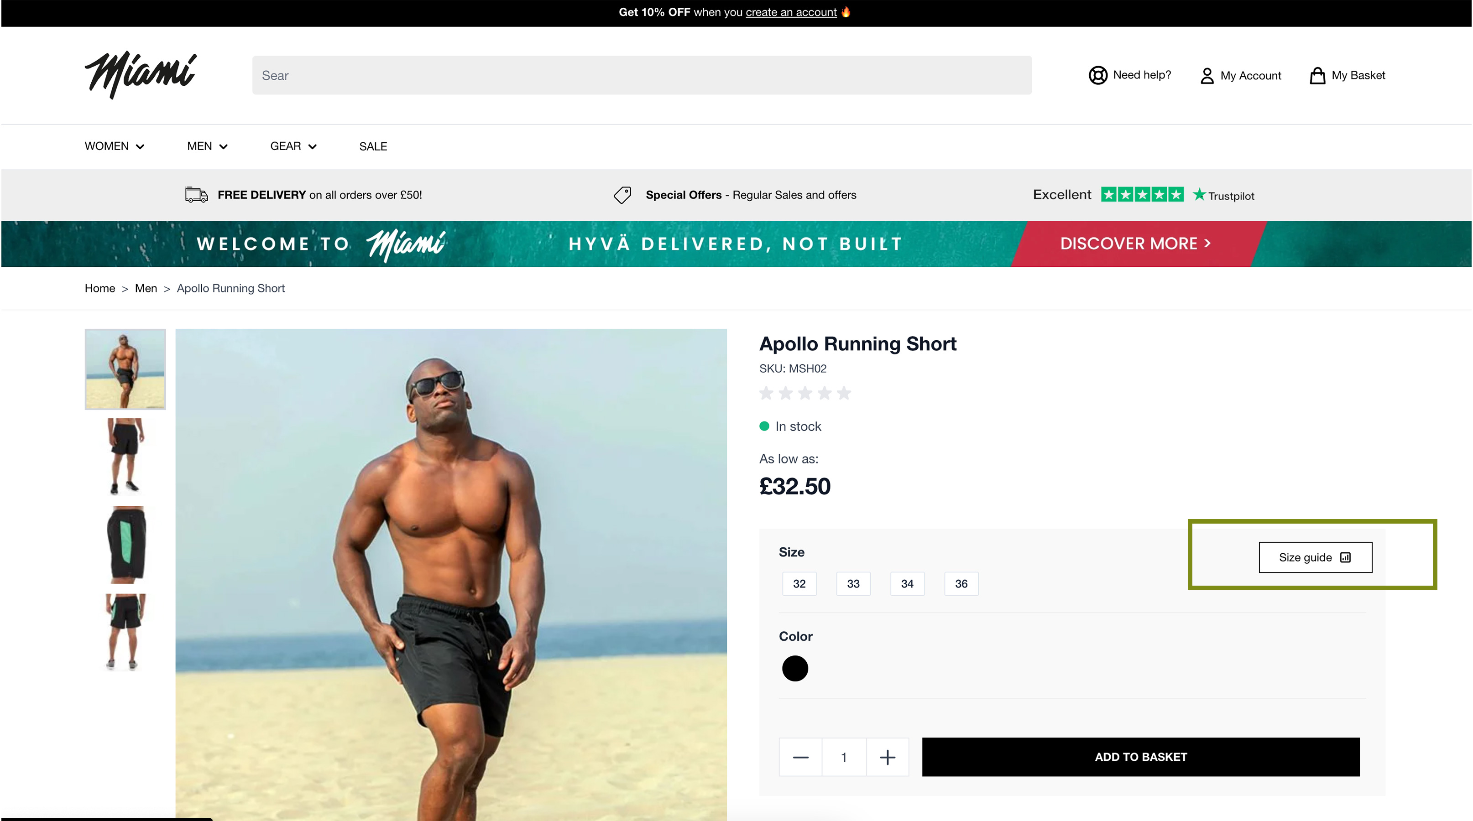Select size 34
The width and height of the screenshot is (1473, 821).
click(907, 584)
